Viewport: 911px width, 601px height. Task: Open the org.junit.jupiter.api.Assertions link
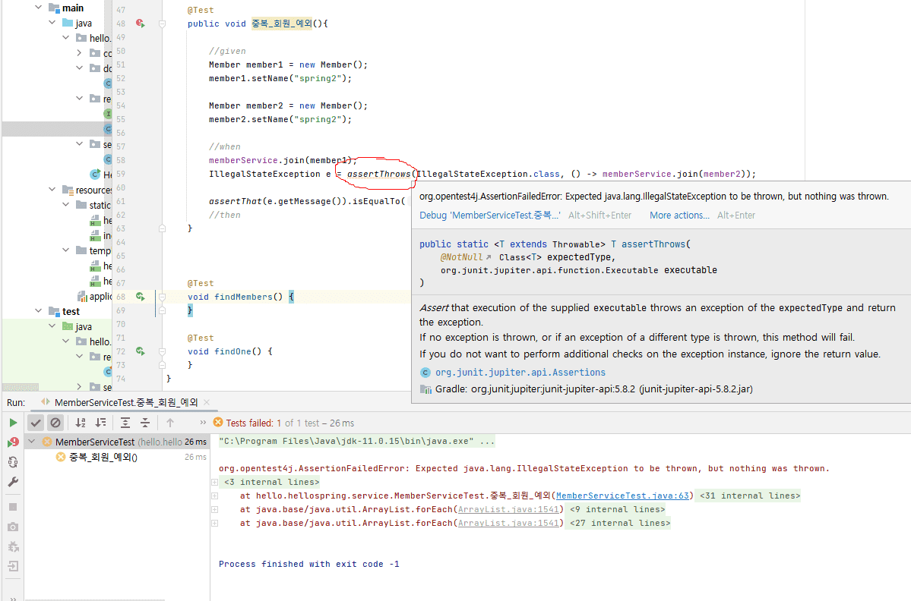520,373
